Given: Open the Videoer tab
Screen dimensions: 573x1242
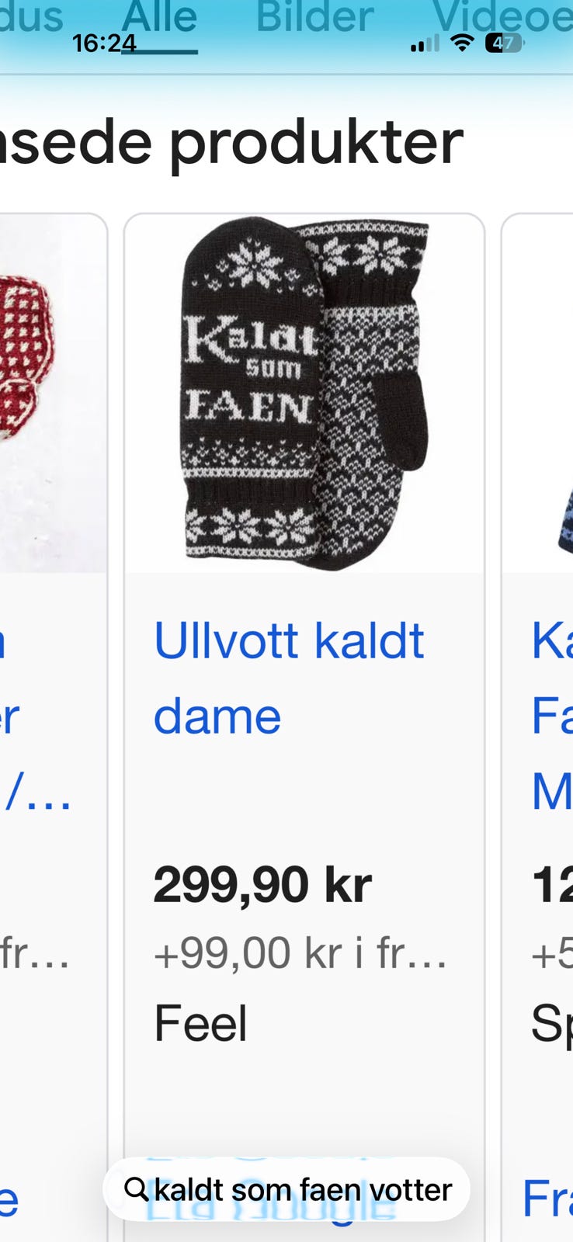Looking at the screenshot, I should coord(502,17).
